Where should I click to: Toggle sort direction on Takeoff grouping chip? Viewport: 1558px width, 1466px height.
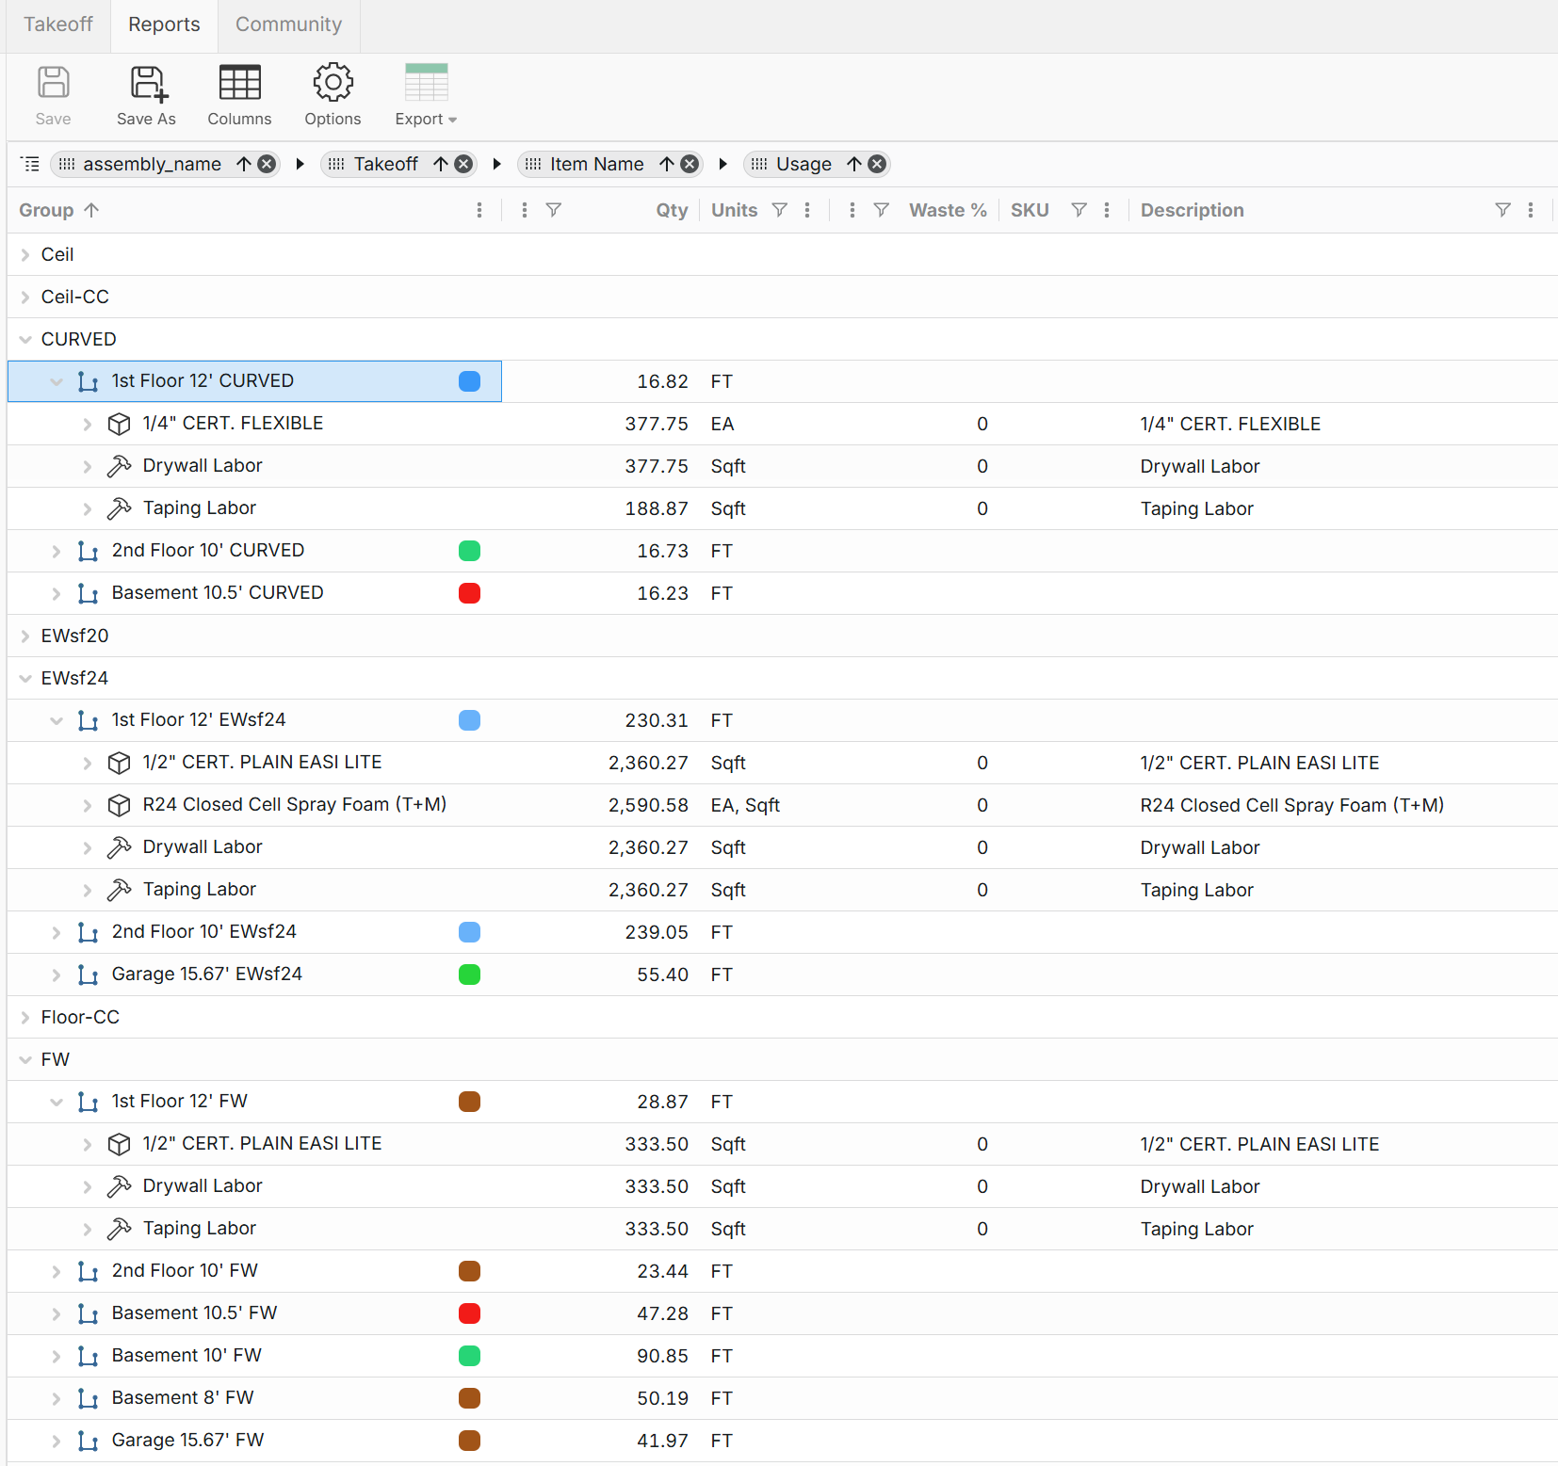[441, 164]
